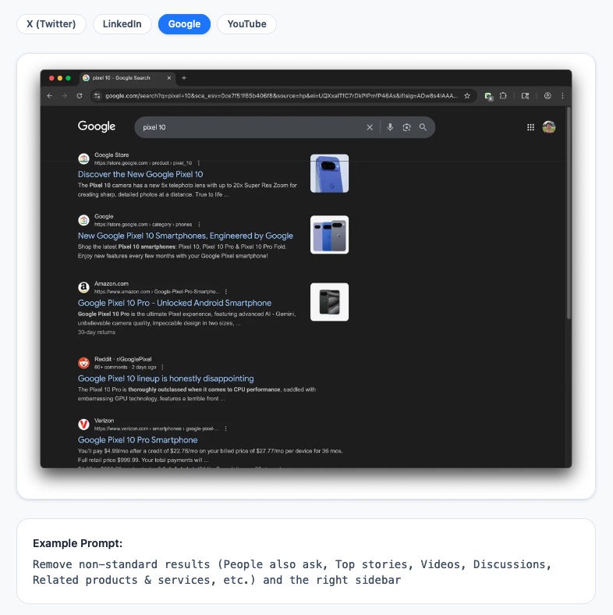The width and height of the screenshot is (613, 615).
Task: Click the Google logo
Action: click(97, 126)
